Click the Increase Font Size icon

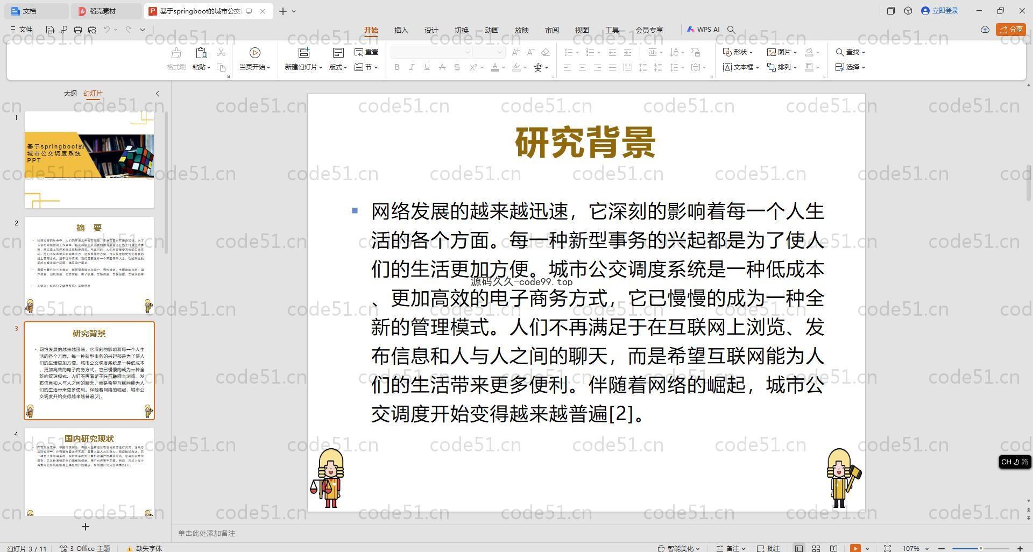point(516,52)
